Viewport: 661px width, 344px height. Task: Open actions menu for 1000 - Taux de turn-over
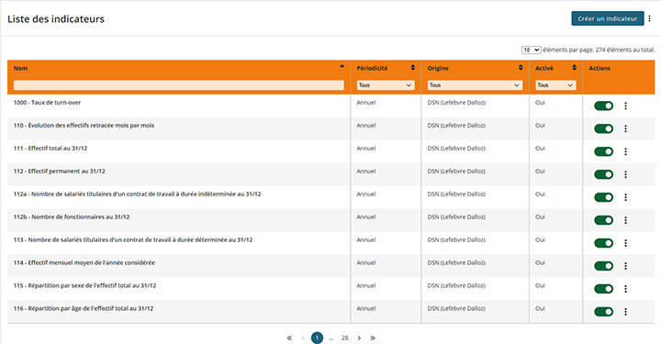tap(625, 106)
